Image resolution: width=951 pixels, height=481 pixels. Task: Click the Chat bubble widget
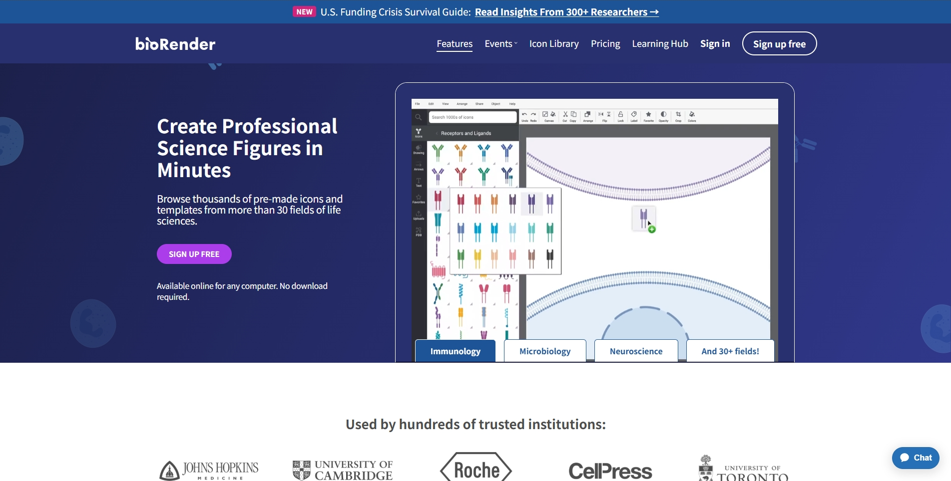(915, 458)
